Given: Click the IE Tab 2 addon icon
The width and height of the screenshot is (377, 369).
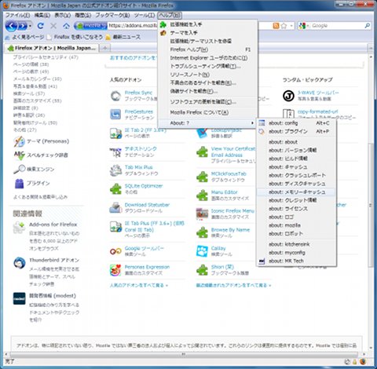Looking at the screenshot, I should tap(115, 133).
